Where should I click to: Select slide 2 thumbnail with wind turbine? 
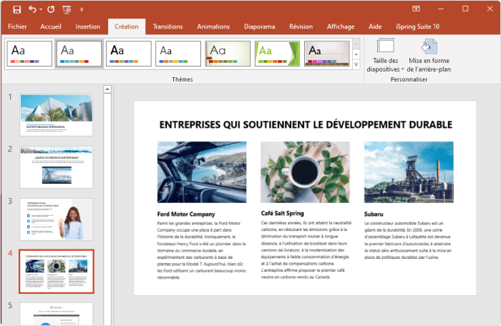(57, 167)
